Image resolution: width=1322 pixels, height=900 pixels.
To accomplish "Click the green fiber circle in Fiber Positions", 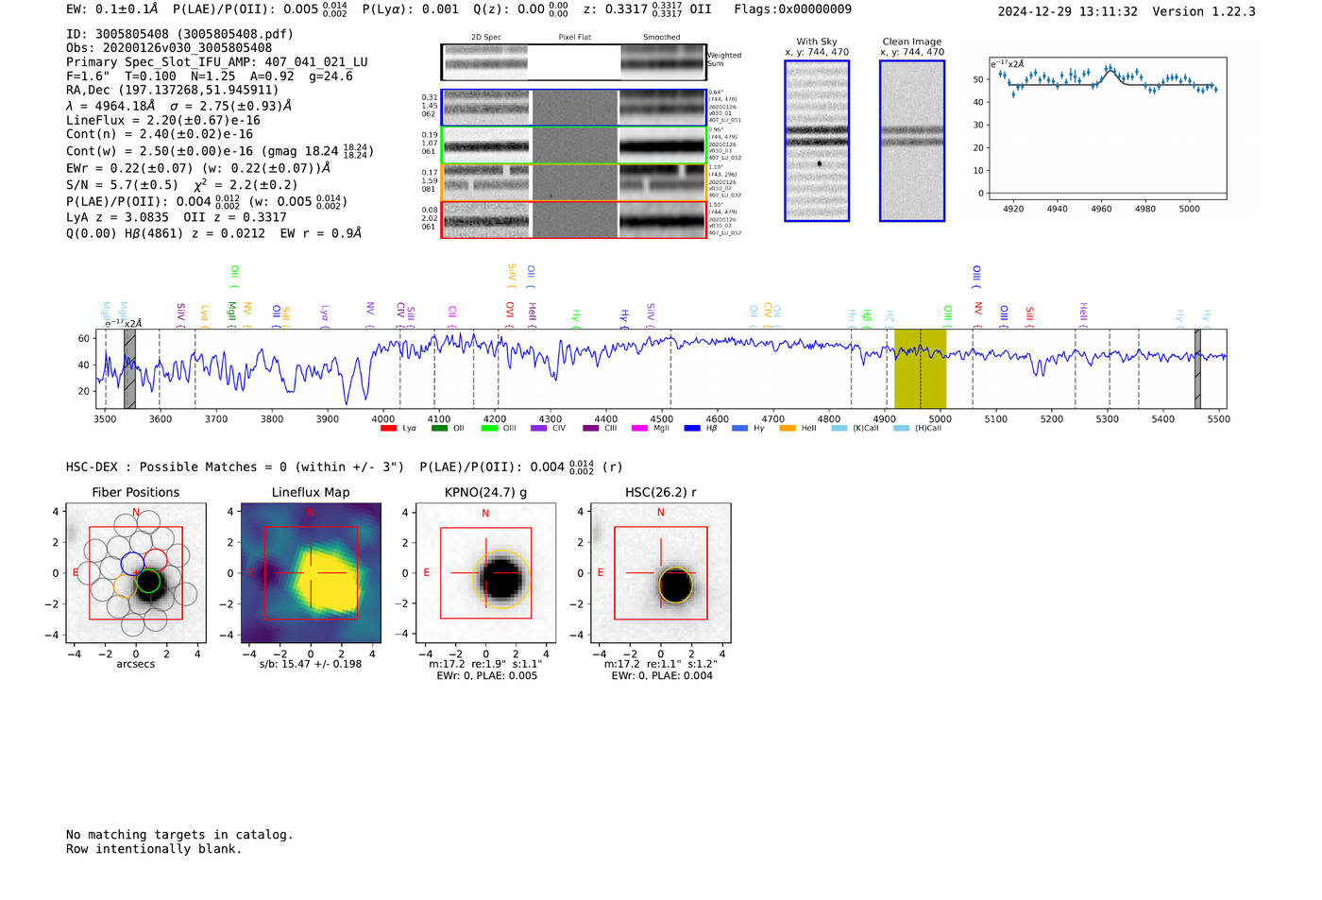I will 148,582.
